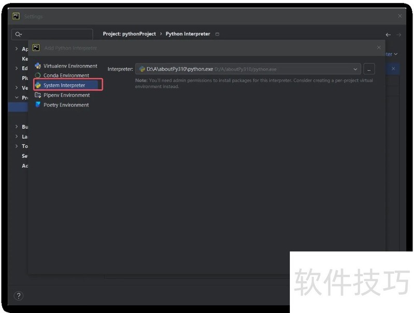Click the Python Interpreter breadcrumb label

[x=188, y=34]
